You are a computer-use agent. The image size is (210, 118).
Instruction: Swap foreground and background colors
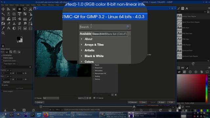pyautogui.click(x=22, y=37)
